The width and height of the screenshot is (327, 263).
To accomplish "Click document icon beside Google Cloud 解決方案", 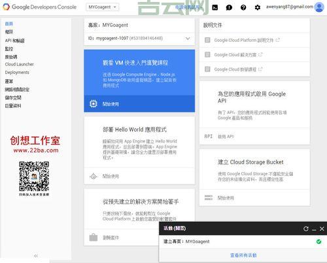I will click(207, 54).
